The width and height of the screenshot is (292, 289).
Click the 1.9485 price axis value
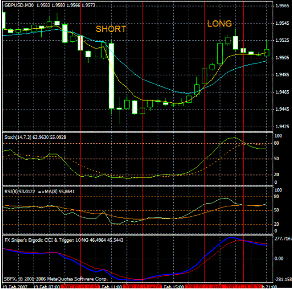tap(282, 75)
